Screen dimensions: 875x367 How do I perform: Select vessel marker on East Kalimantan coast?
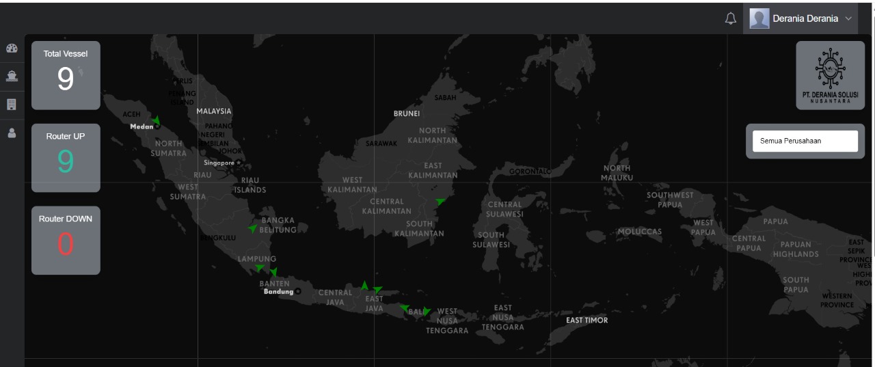click(441, 201)
